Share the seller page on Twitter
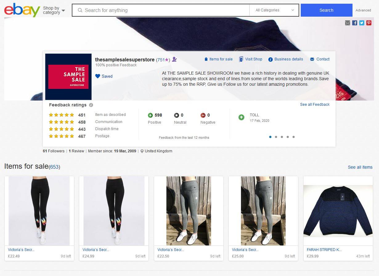The image size is (379, 276). [362, 23]
